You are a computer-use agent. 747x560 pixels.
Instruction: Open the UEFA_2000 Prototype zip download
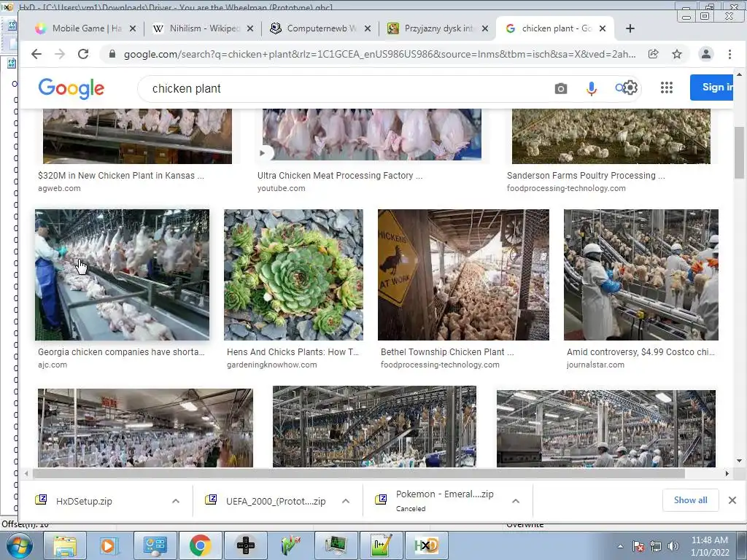[x=275, y=501]
